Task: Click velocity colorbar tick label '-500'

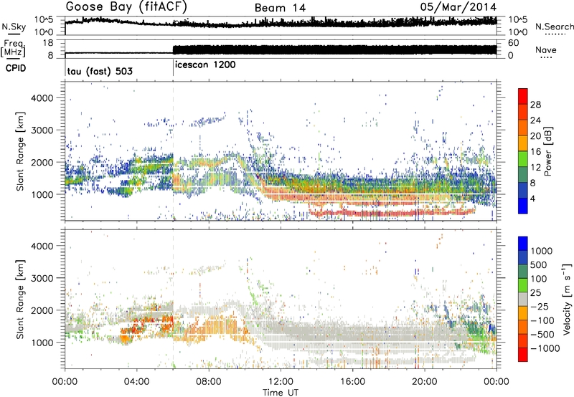Action: pyautogui.click(x=542, y=335)
